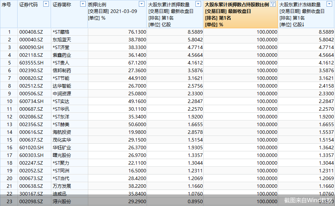Click the security name *ST济堂

click(61, 47)
